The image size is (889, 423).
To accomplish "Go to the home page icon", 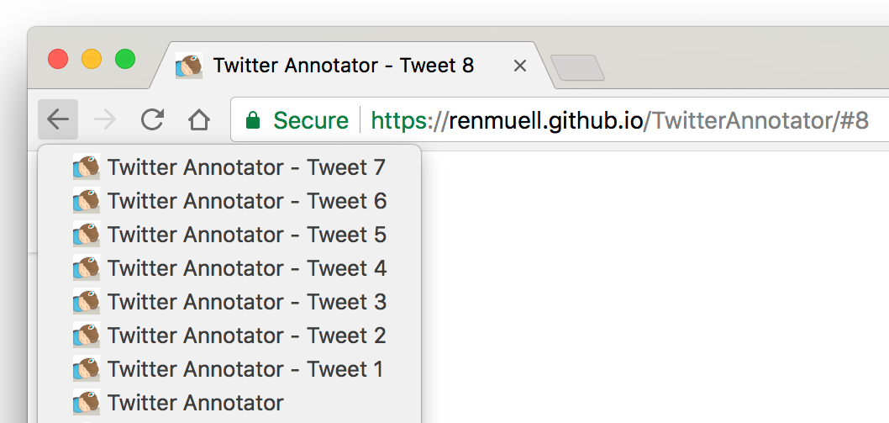I will point(199,120).
